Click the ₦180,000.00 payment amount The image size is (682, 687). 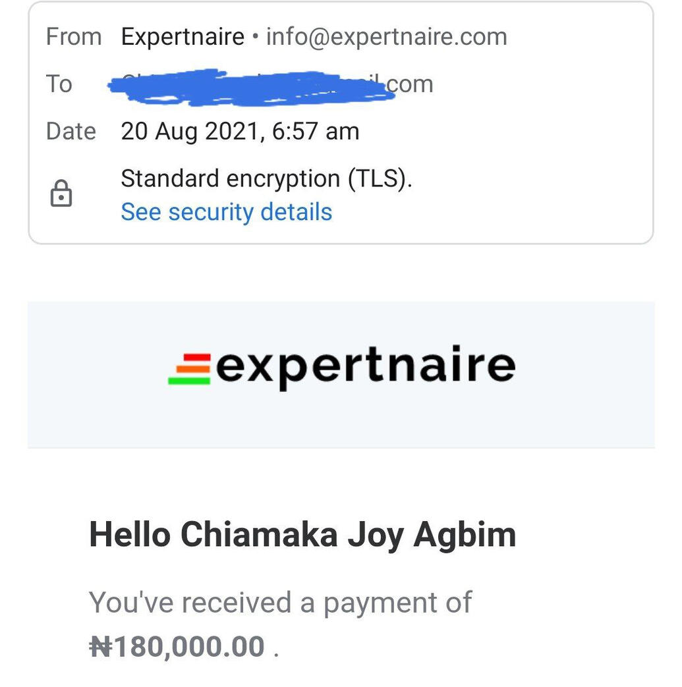pyautogui.click(x=177, y=647)
